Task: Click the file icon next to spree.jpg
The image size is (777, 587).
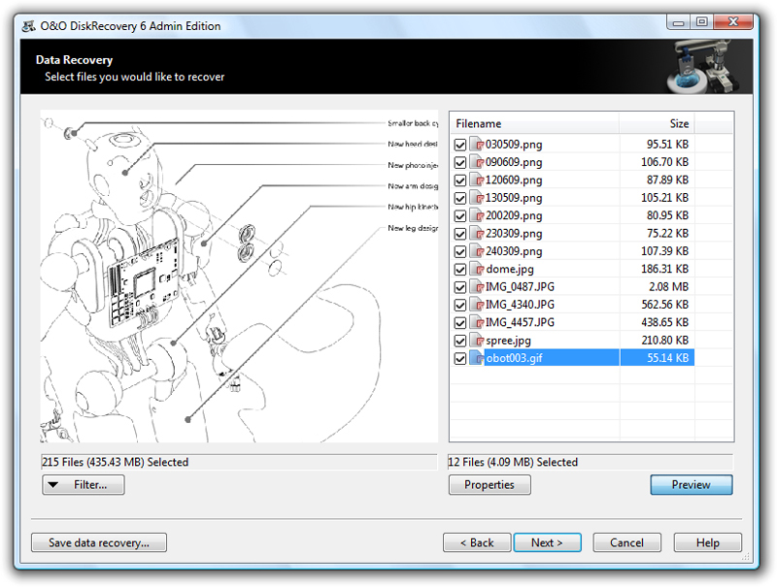Action: coord(477,341)
